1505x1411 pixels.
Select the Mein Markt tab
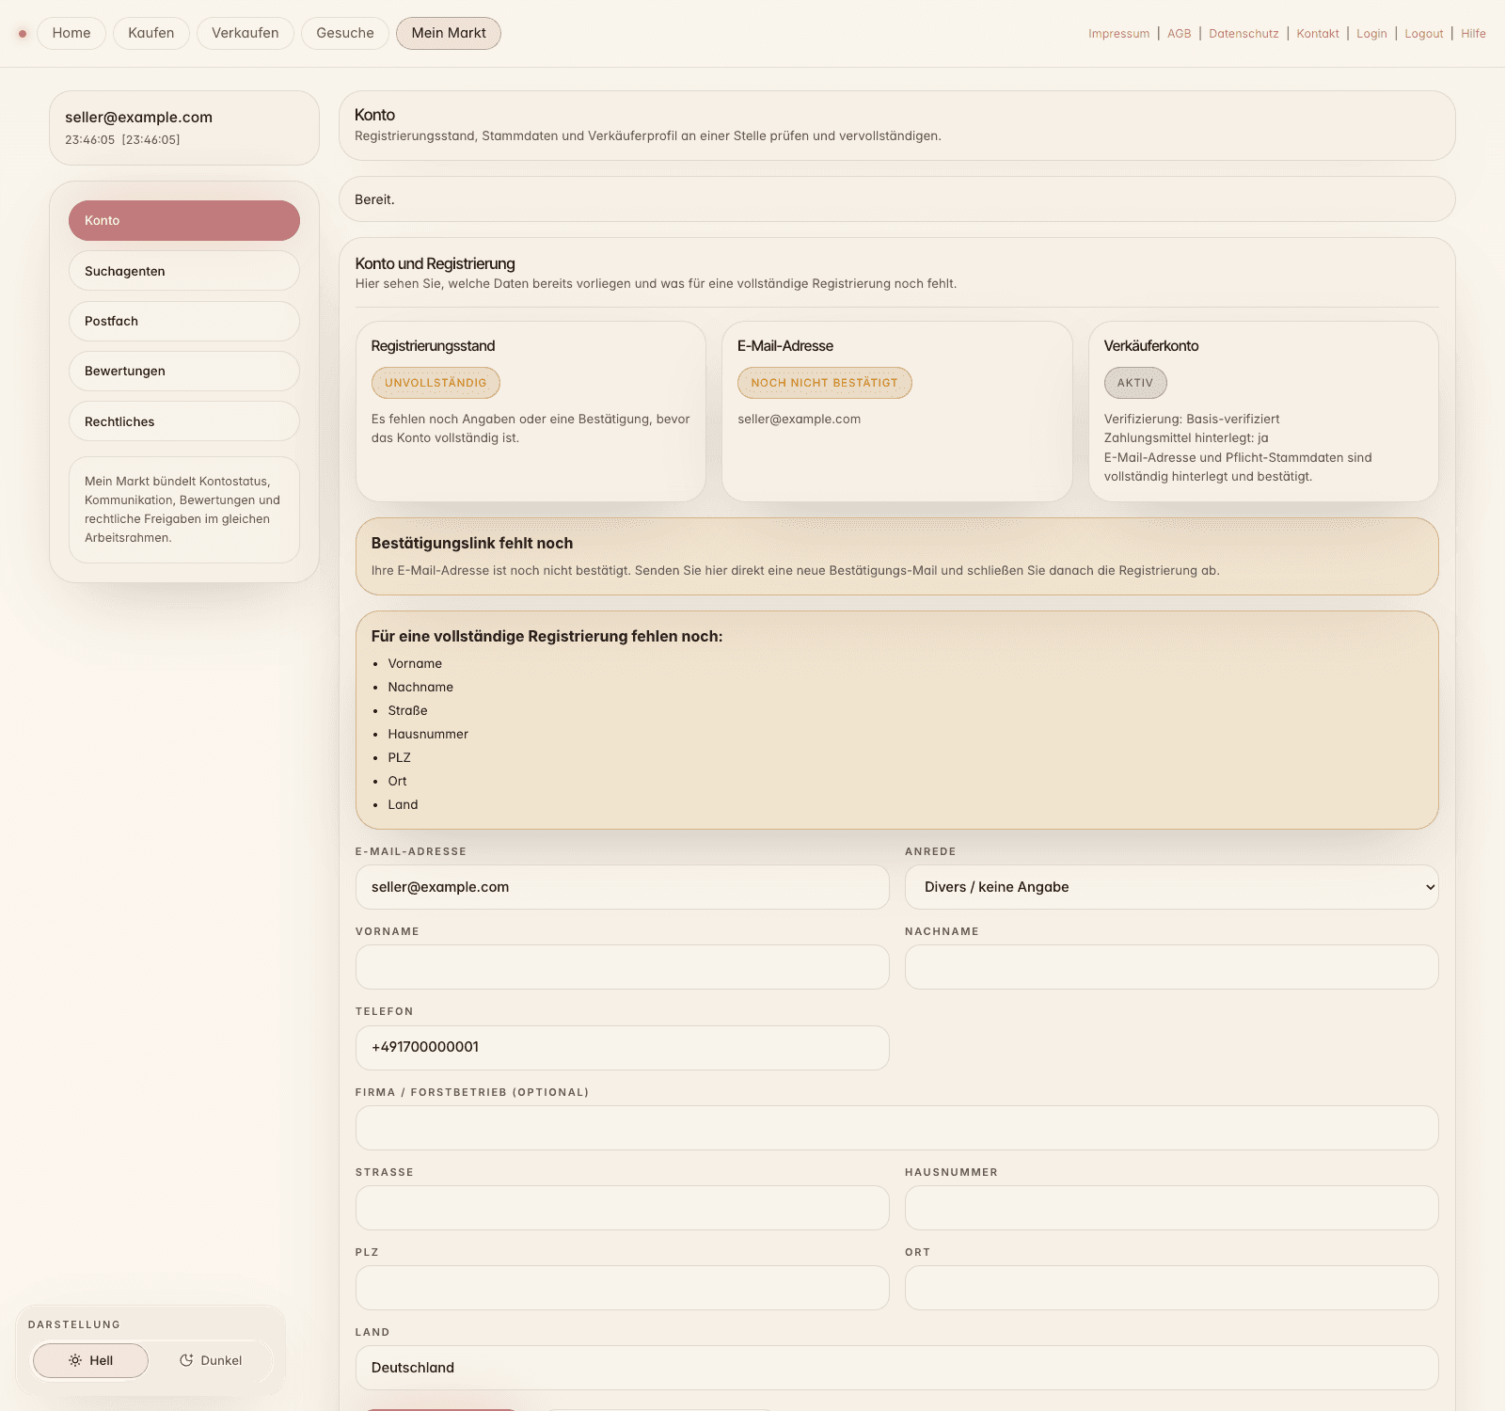coord(449,33)
